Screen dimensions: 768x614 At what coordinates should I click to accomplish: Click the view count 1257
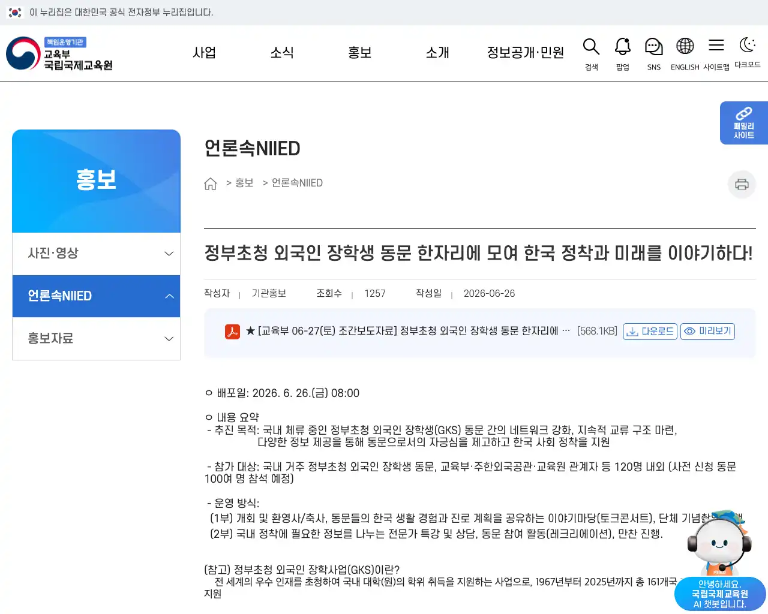tap(375, 294)
